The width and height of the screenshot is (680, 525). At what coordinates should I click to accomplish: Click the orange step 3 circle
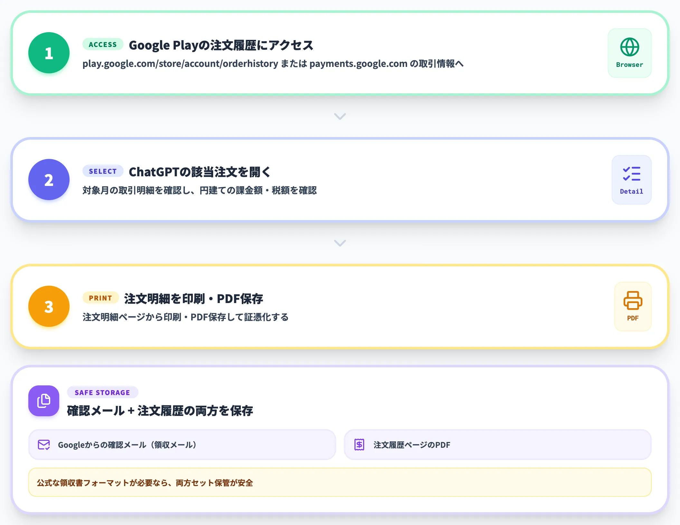pyautogui.click(x=49, y=306)
